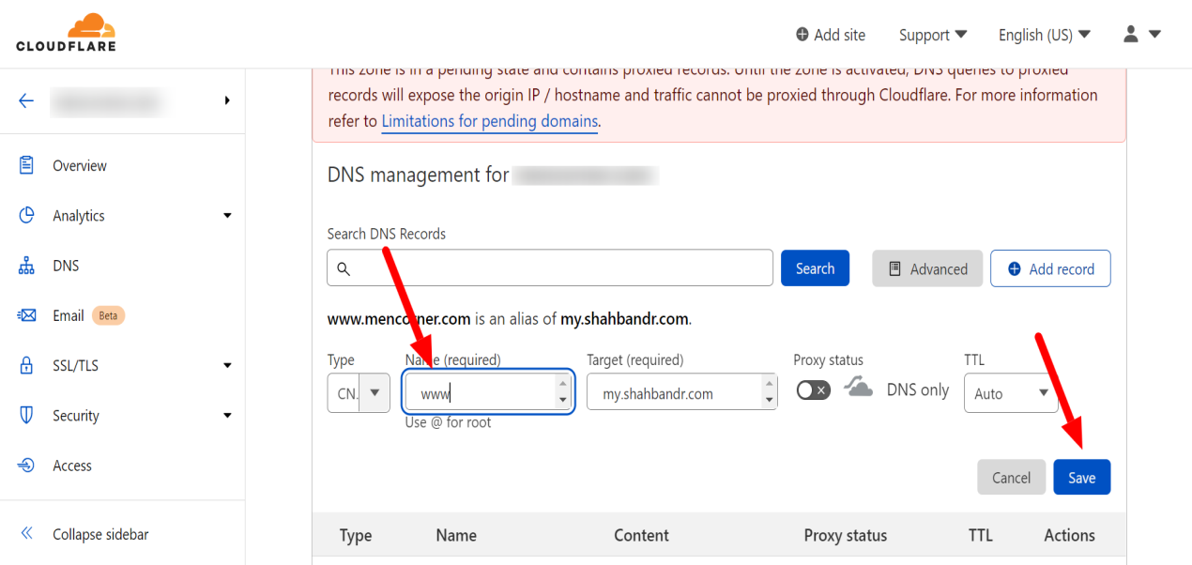Expand the domain selector arrow in sidebar
Image resolution: width=1192 pixels, height=565 pixels.
tap(226, 100)
